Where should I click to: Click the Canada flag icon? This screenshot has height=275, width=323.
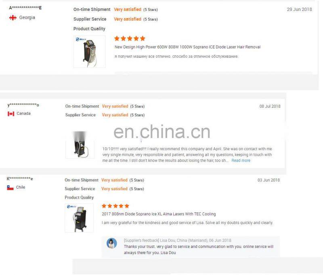point(11,114)
